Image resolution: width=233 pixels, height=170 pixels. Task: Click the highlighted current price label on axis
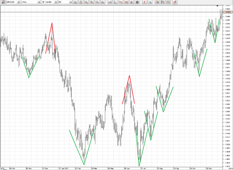pyautogui.click(x=227, y=12)
